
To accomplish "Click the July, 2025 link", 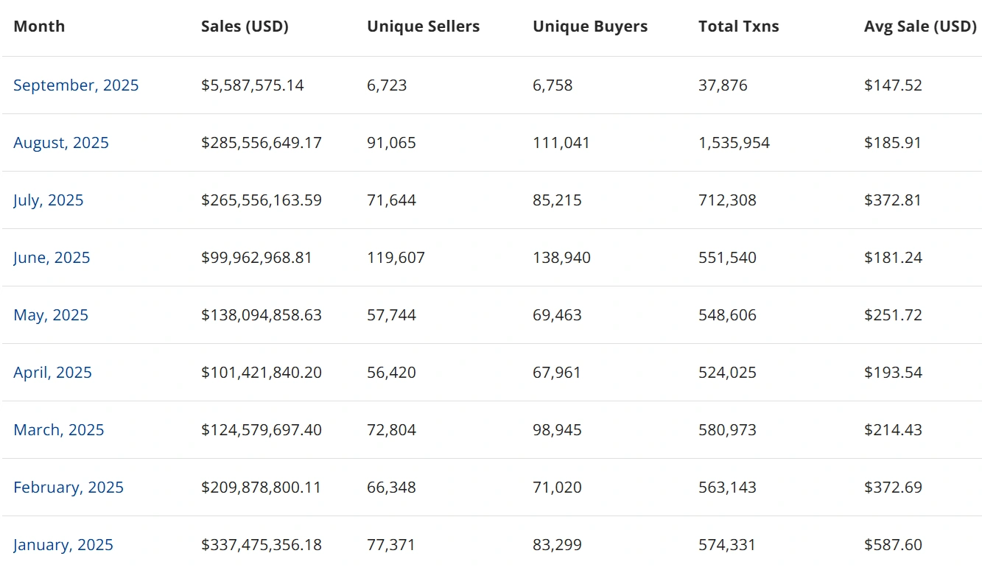I will 49,200.
